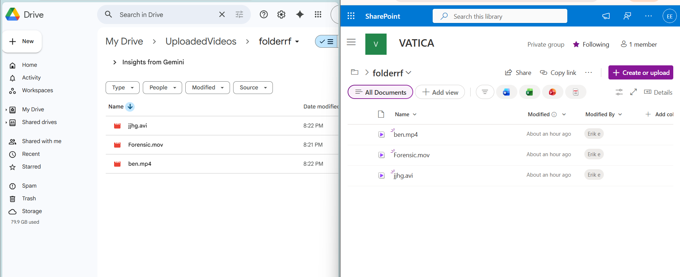This screenshot has height=277, width=680.
Task: Click the Google Drive logo
Action: coord(13,14)
